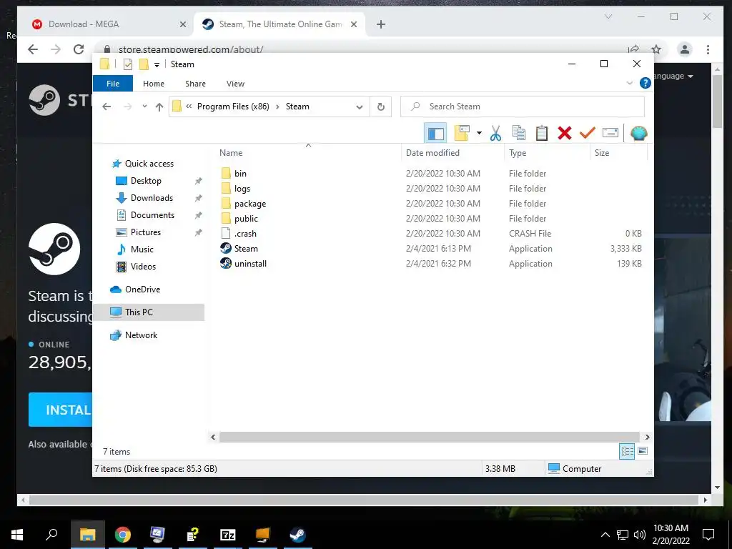
Task: Expand the path chevron after Program Files (x86)
Action: (277, 107)
